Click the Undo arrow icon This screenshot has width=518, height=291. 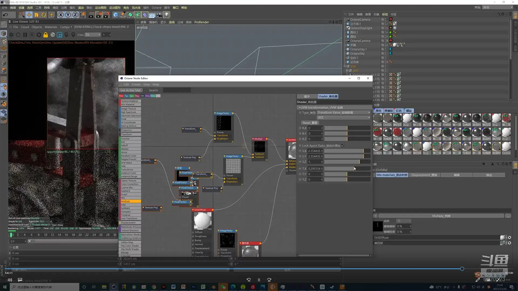(x=5, y=15)
